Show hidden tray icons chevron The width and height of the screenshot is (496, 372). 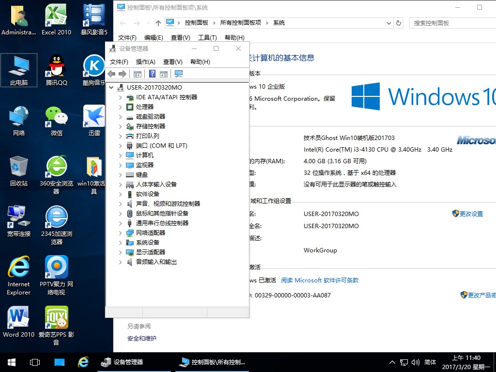coord(392,362)
